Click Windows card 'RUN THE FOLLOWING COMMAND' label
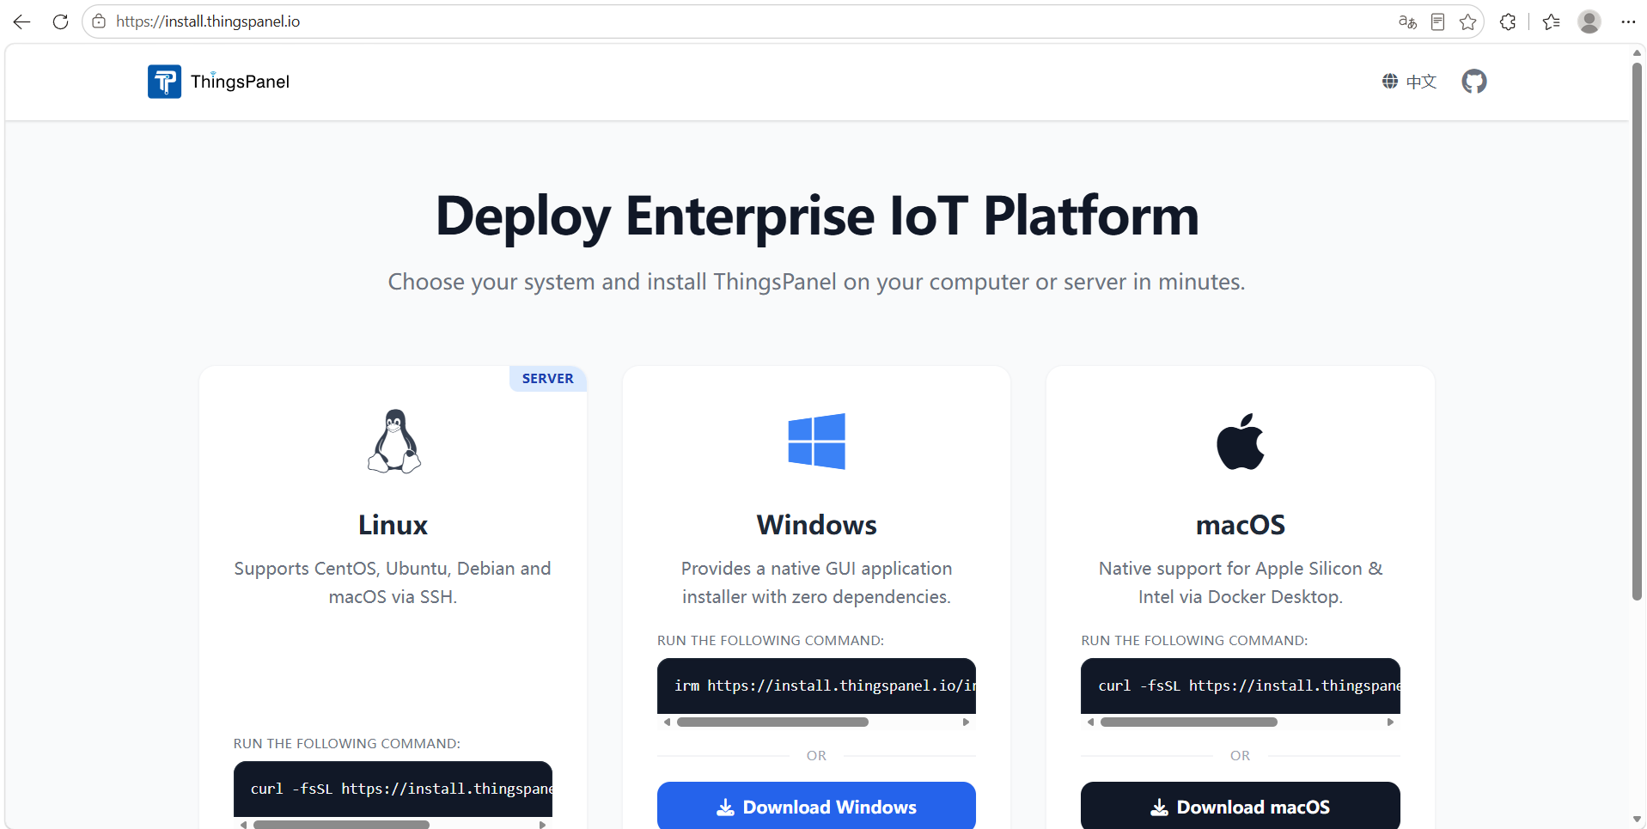 click(x=771, y=641)
